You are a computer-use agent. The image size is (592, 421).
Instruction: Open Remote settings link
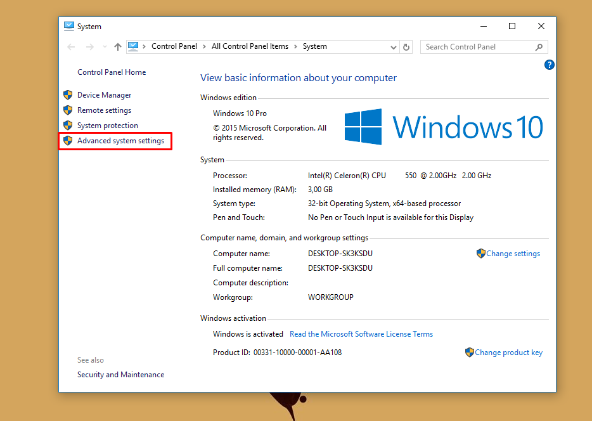tap(104, 110)
